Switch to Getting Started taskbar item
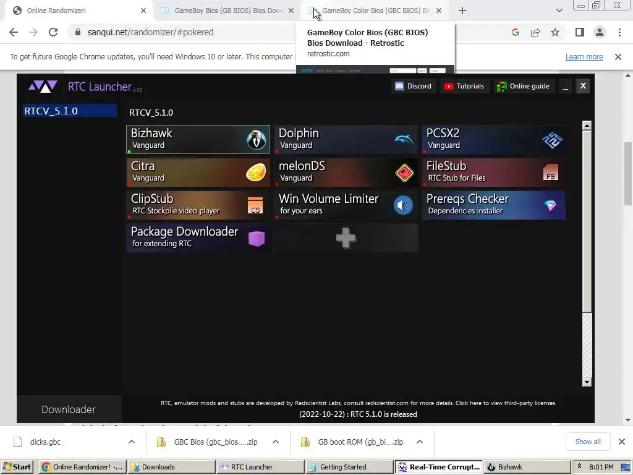This screenshot has height=475, width=633. pos(349,467)
